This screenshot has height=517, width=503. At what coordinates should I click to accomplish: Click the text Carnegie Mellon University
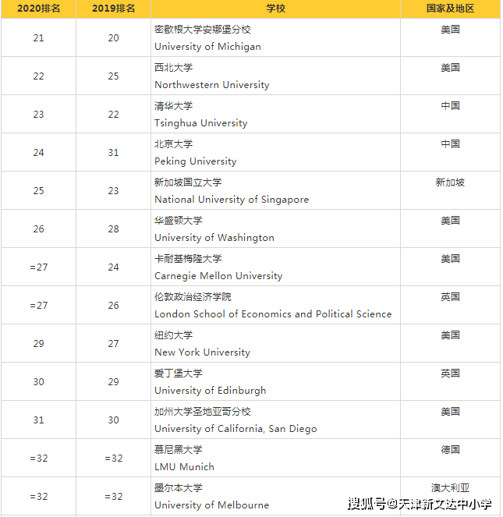click(x=218, y=276)
